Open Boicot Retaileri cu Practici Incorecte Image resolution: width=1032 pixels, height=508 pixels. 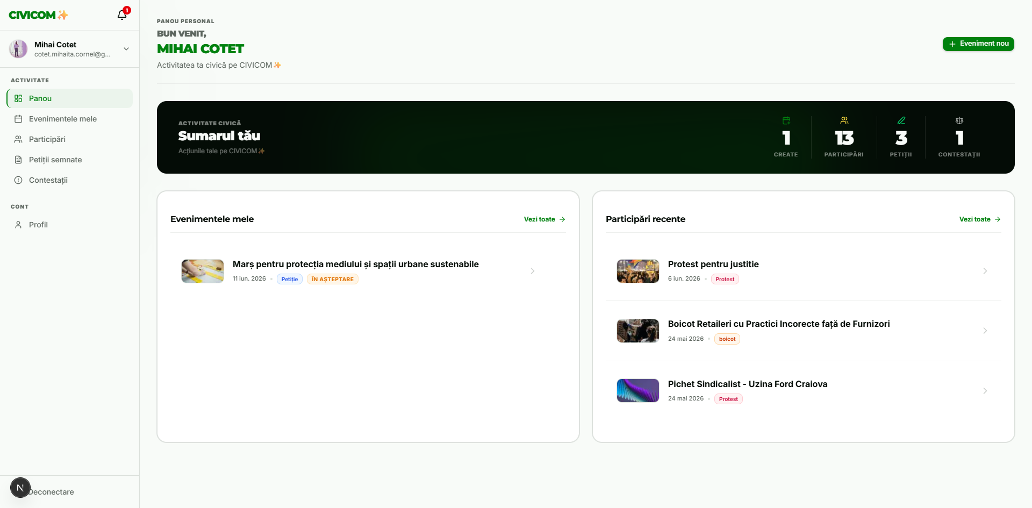779,324
